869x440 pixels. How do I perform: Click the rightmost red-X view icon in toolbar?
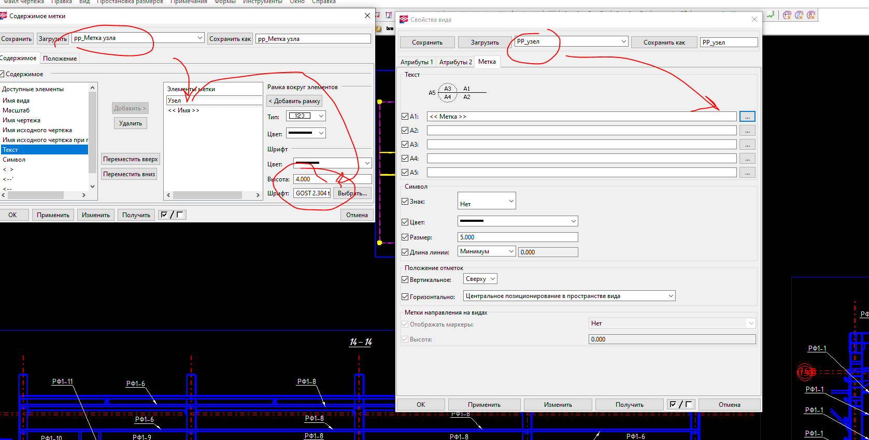(x=811, y=16)
